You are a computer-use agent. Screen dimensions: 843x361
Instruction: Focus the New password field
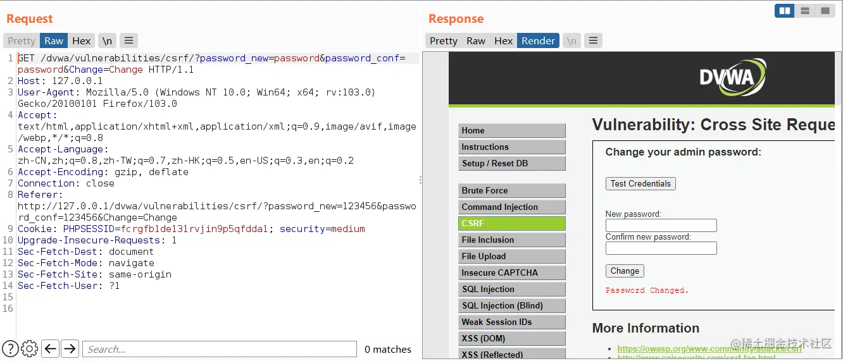(661, 226)
